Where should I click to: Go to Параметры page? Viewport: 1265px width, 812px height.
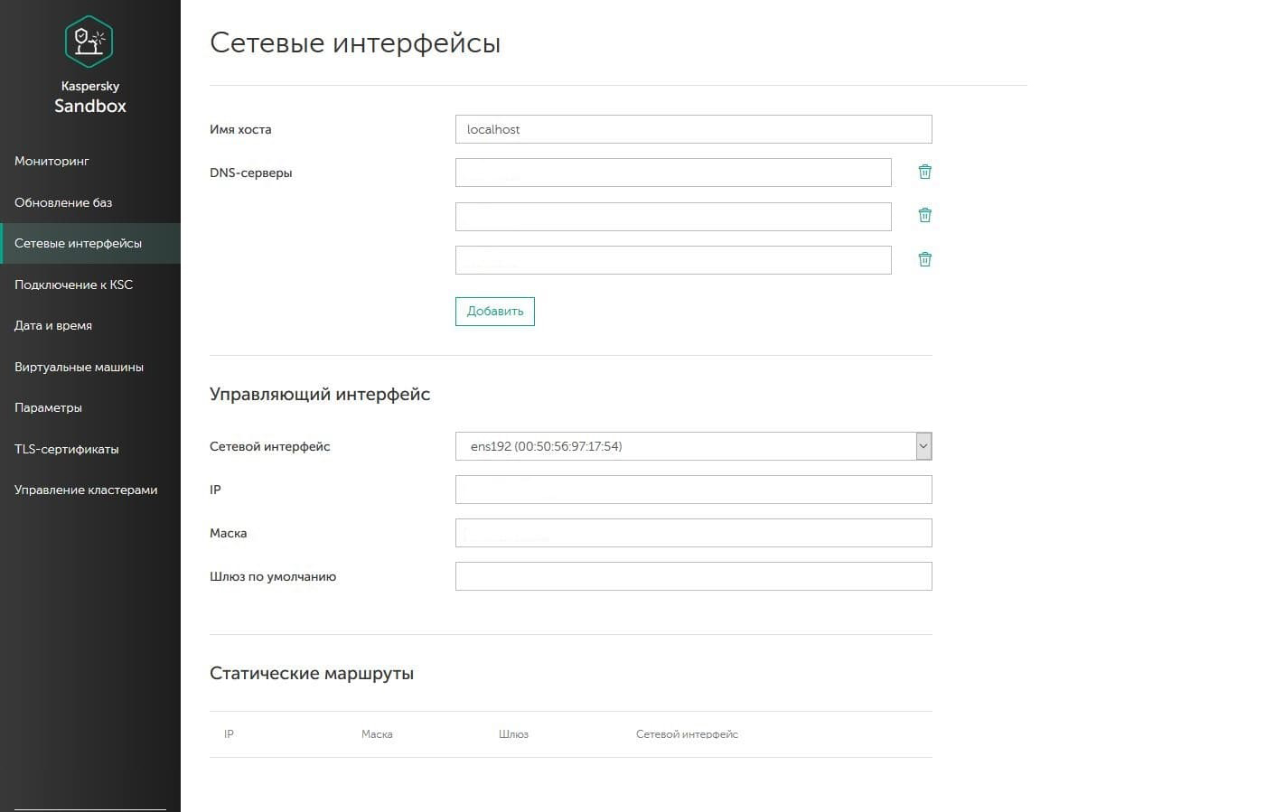click(x=48, y=407)
